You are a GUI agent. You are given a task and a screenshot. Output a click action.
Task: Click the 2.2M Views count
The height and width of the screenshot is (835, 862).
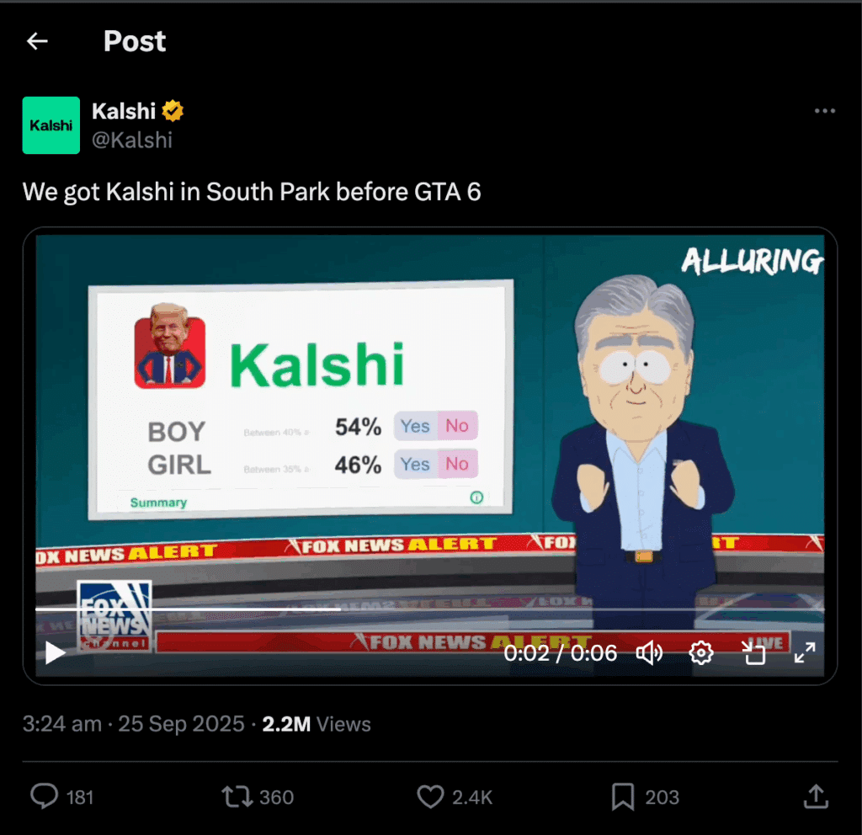point(317,724)
